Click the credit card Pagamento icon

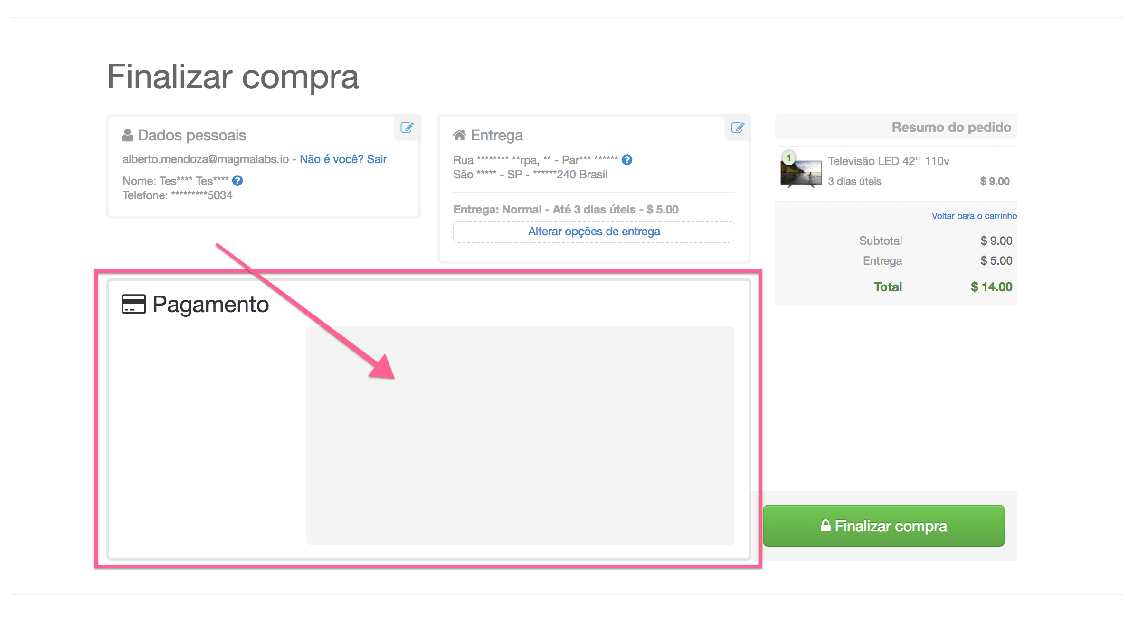coord(133,304)
